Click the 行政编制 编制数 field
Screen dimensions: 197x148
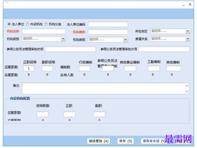pyautogui.click(x=84, y=68)
